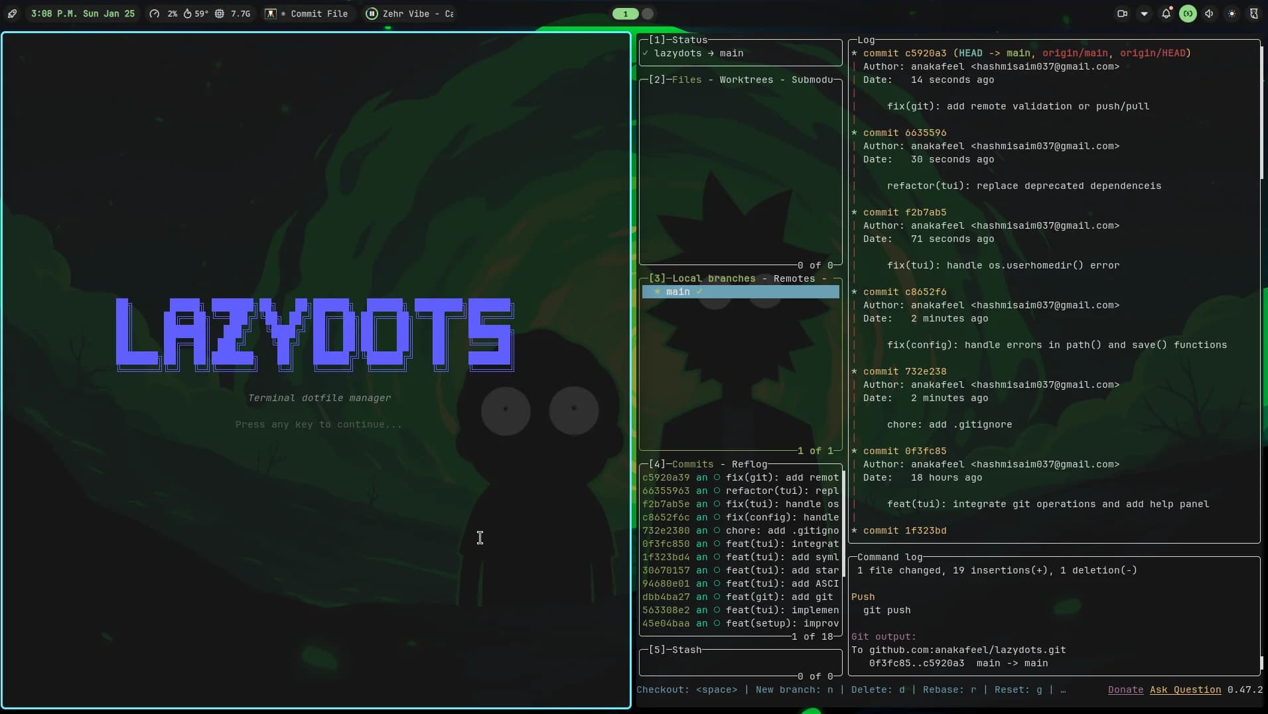Pause the Zehr Vibe media playback
Viewport: 1268px width, 714px height.
(372, 13)
